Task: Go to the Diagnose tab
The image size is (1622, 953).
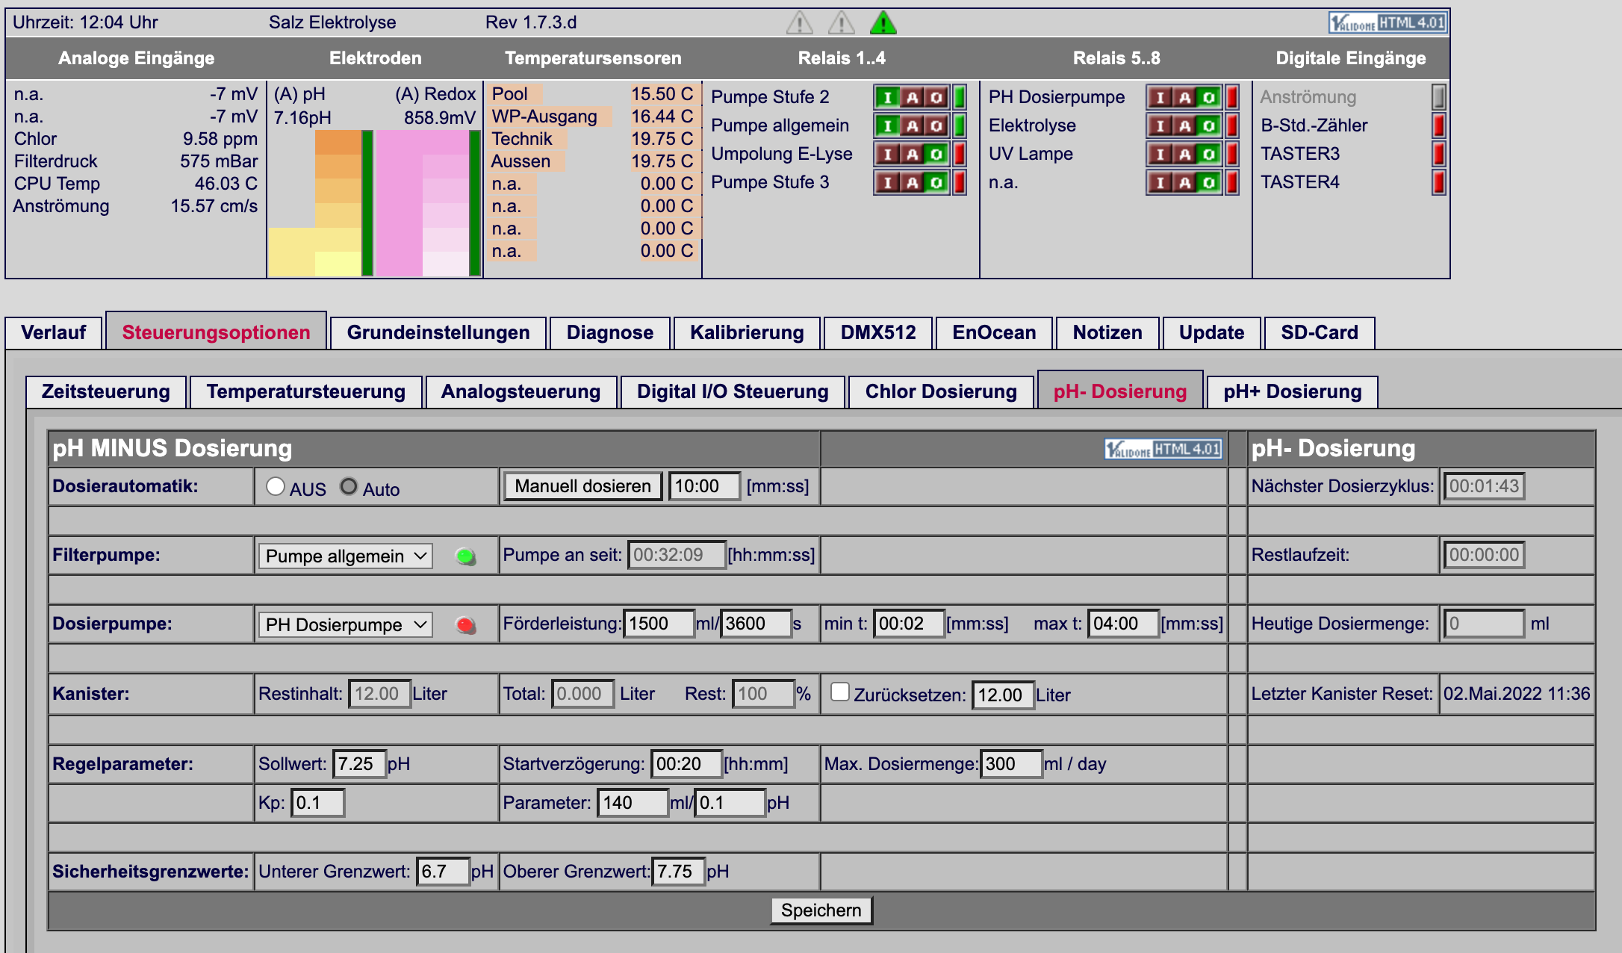Action: [610, 333]
